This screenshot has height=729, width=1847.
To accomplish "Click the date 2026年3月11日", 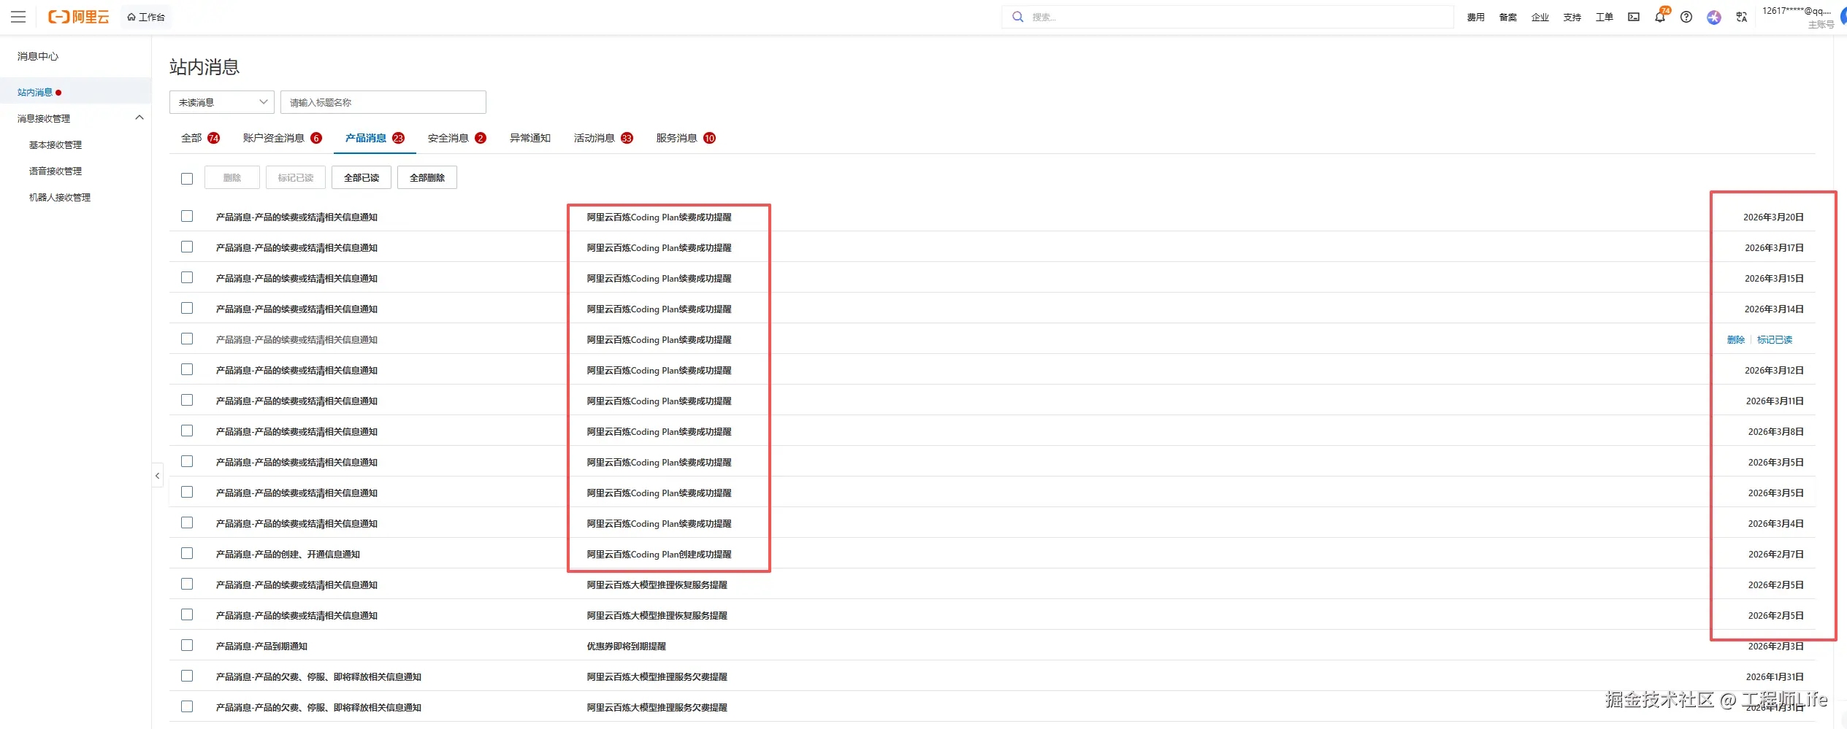I will pyautogui.click(x=1775, y=401).
